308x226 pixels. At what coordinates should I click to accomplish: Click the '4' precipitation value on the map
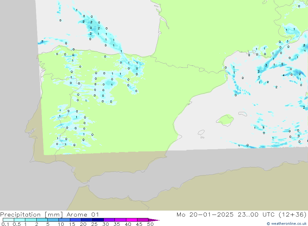point(283,75)
